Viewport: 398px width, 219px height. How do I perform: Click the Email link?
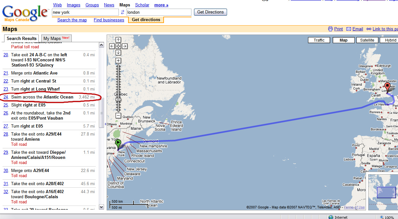(358, 29)
